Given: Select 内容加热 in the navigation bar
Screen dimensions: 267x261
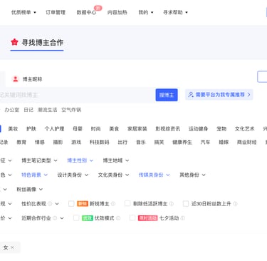Looking at the screenshot, I should [x=117, y=12].
